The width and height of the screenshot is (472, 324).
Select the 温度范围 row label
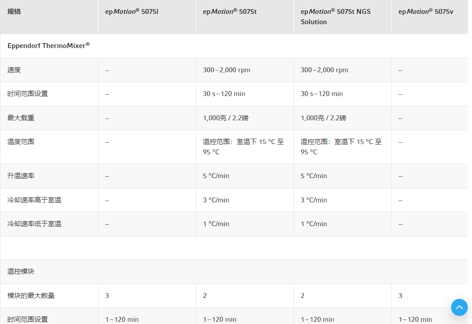pyautogui.click(x=21, y=142)
